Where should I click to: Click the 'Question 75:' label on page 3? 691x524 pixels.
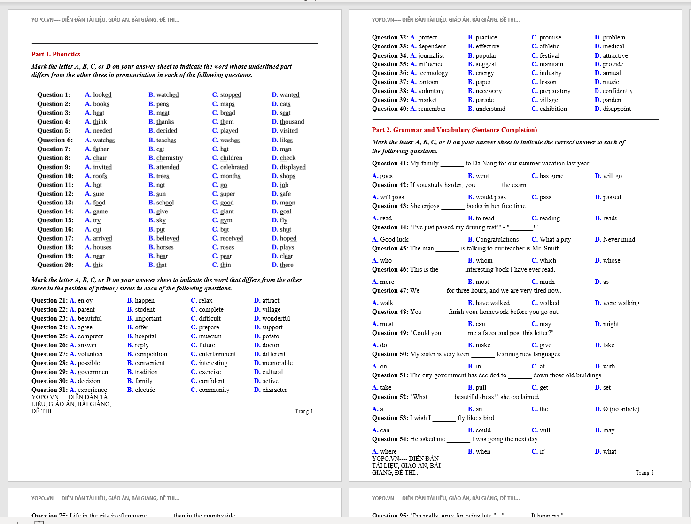49,516
